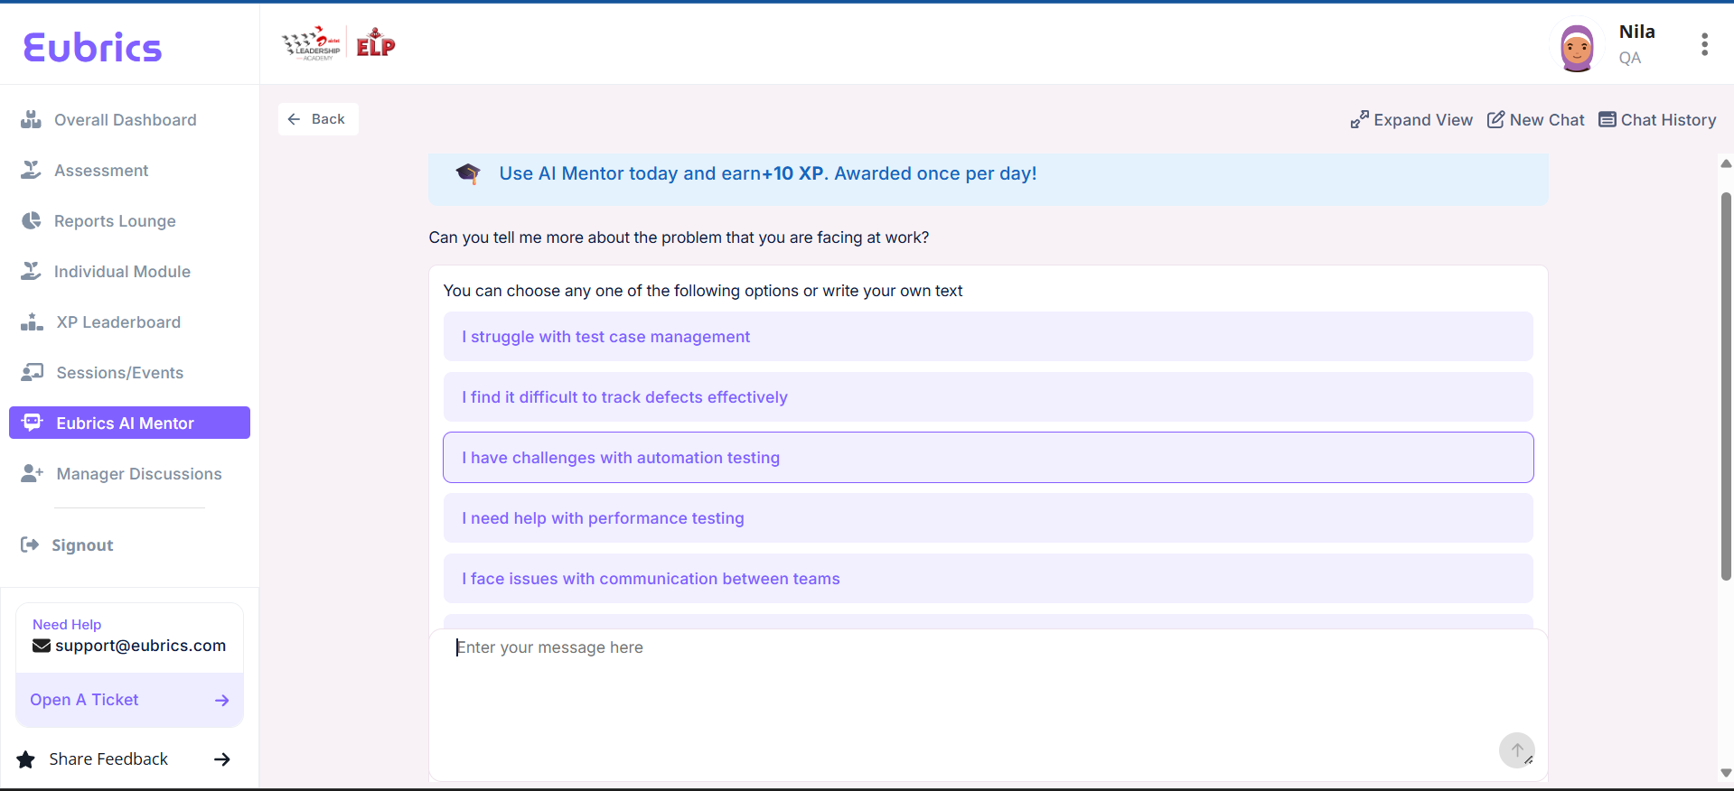Pick 'I need help with performance testing'
1734x791 pixels.
click(988, 518)
